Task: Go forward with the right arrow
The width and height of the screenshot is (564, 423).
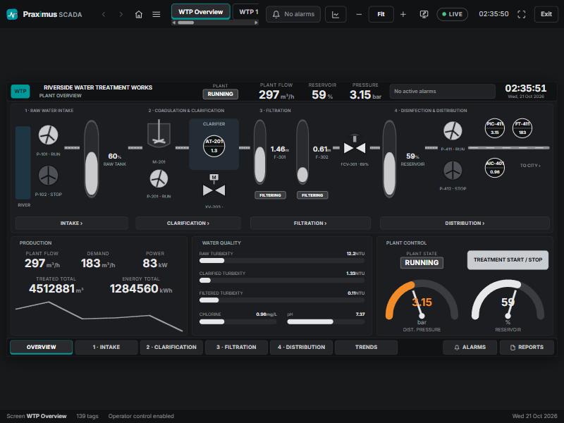Action: tap(121, 14)
